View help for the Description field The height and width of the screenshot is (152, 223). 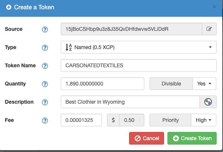coord(45,102)
